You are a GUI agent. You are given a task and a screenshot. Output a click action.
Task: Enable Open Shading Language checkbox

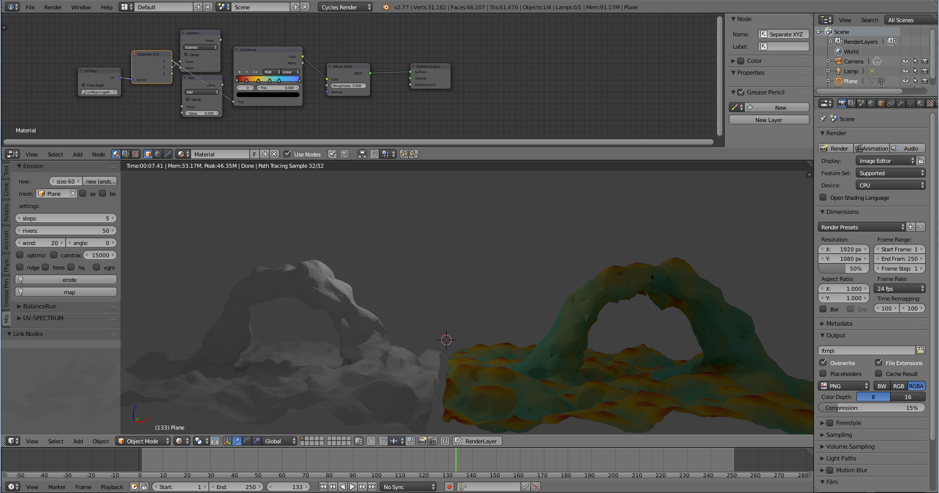pos(823,198)
